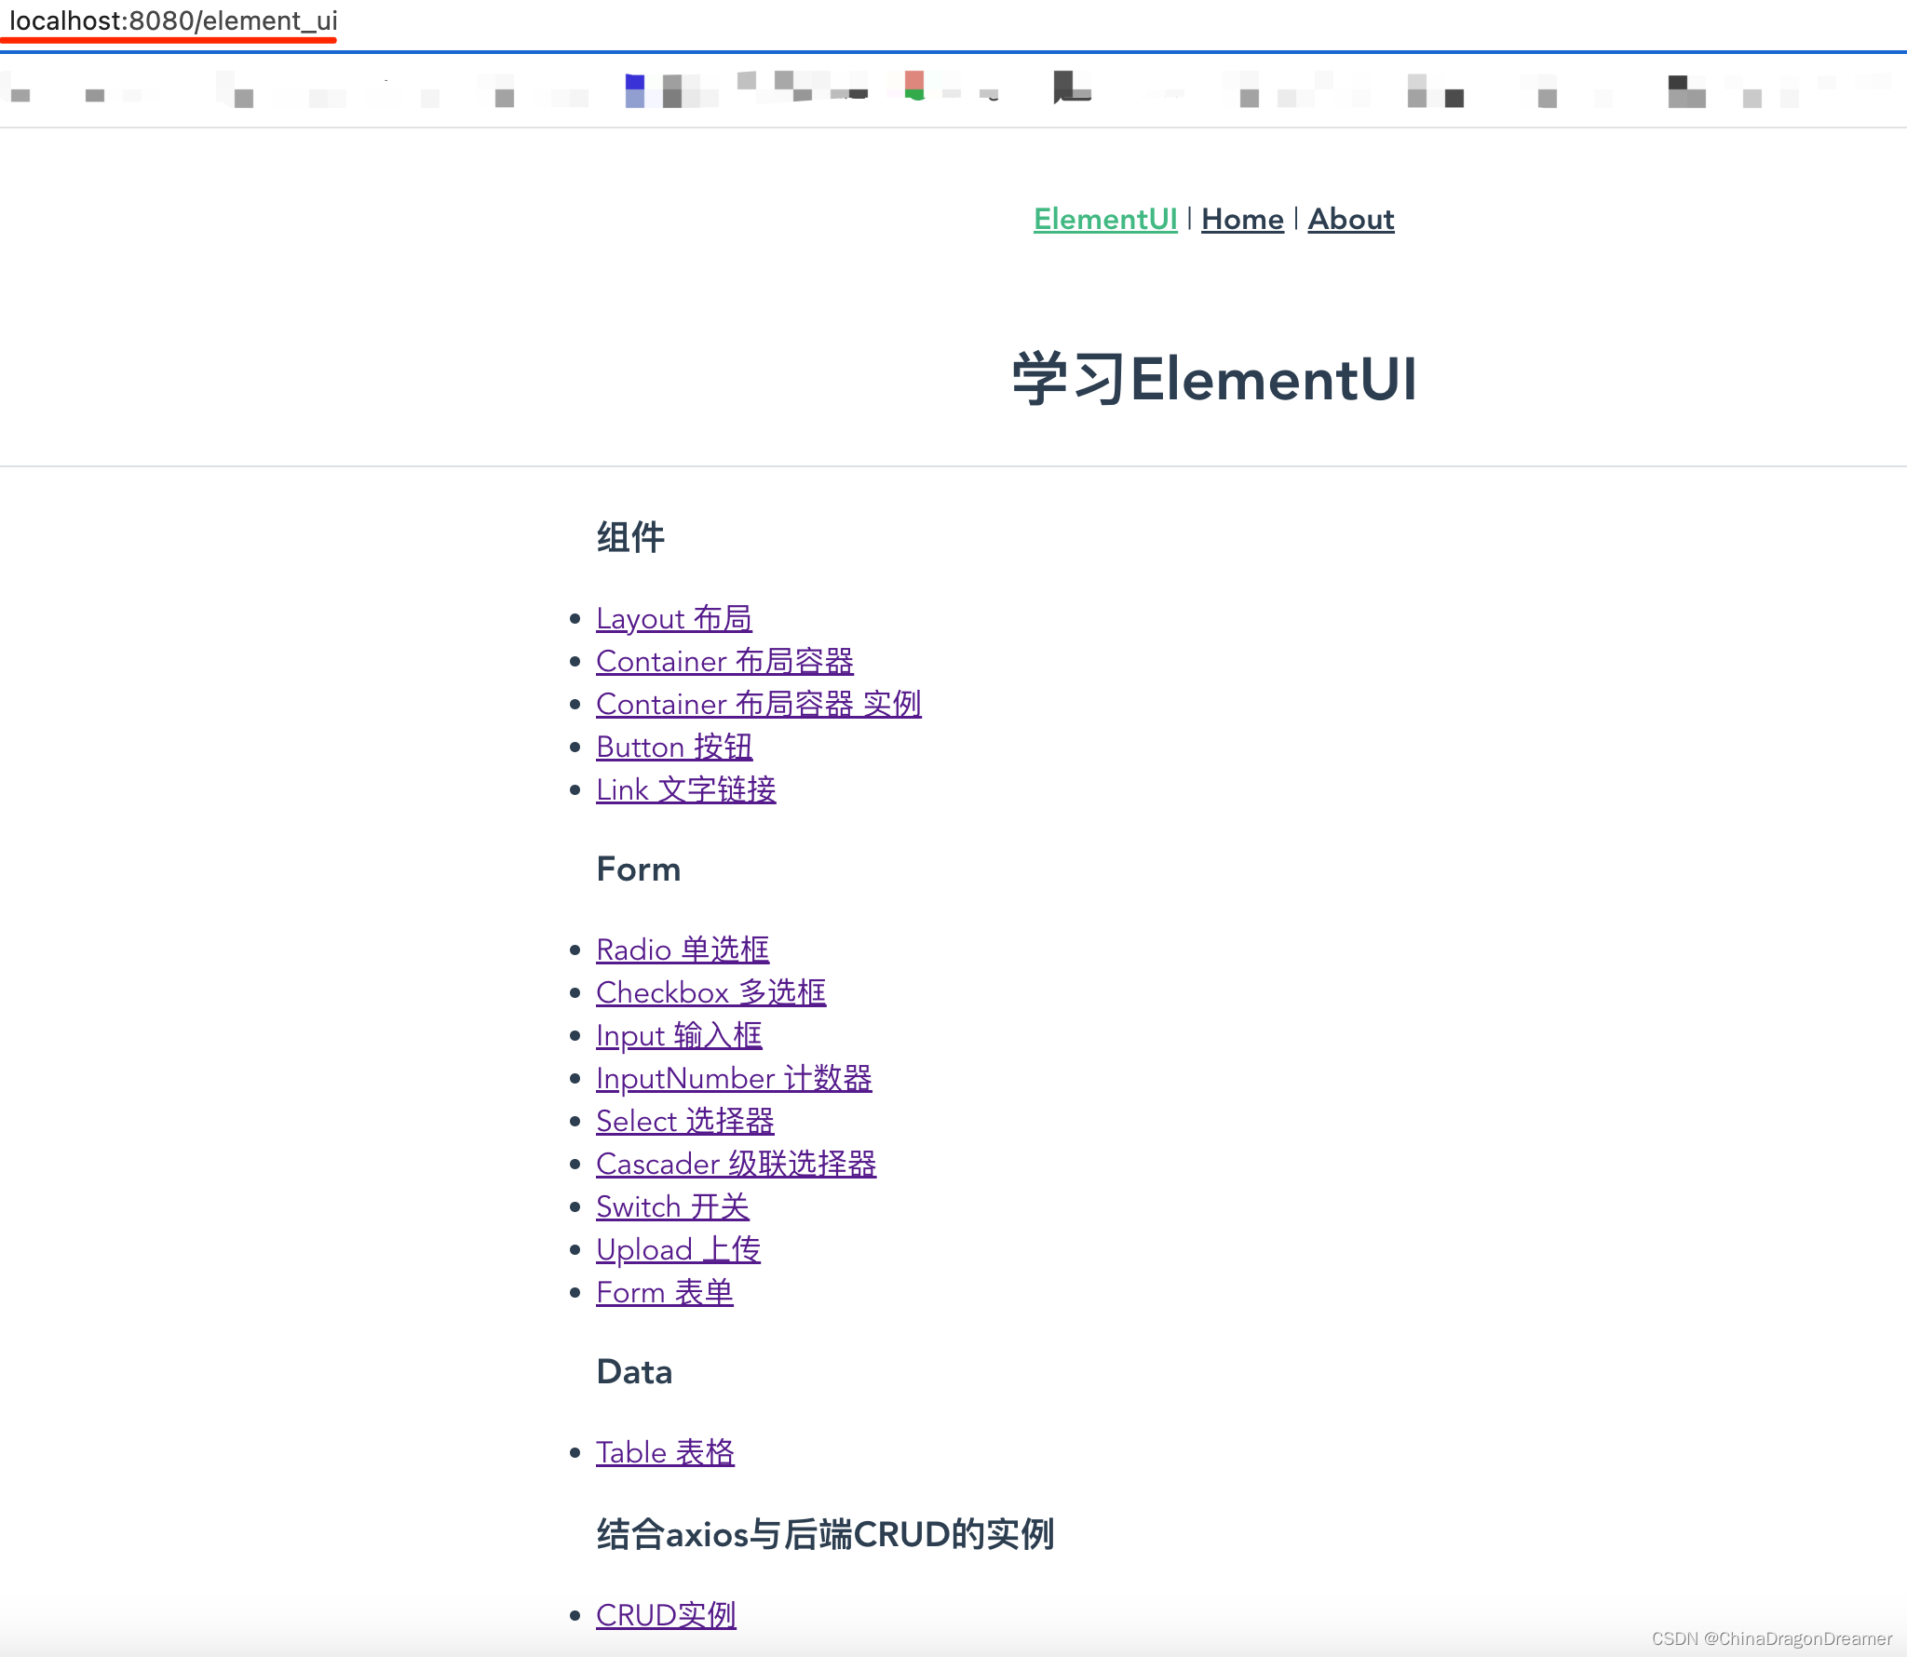Click Upload 上传 component link

coord(676,1248)
